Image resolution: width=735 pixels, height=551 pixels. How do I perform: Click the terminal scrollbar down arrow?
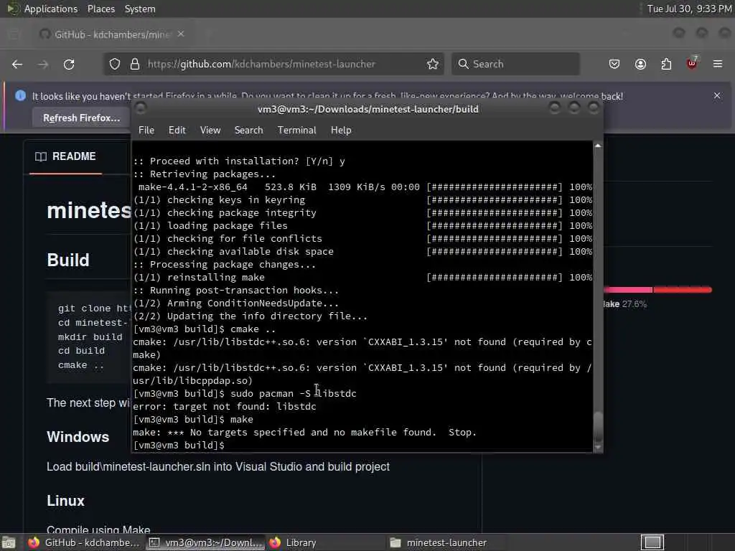pyautogui.click(x=598, y=448)
